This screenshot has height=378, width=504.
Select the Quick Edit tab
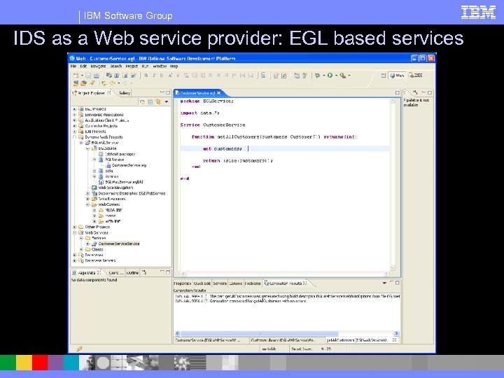[x=202, y=283]
